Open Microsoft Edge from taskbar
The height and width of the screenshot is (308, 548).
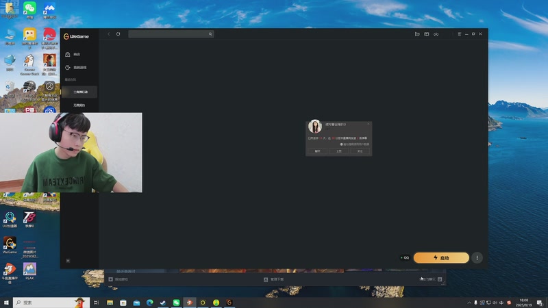[x=149, y=303]
